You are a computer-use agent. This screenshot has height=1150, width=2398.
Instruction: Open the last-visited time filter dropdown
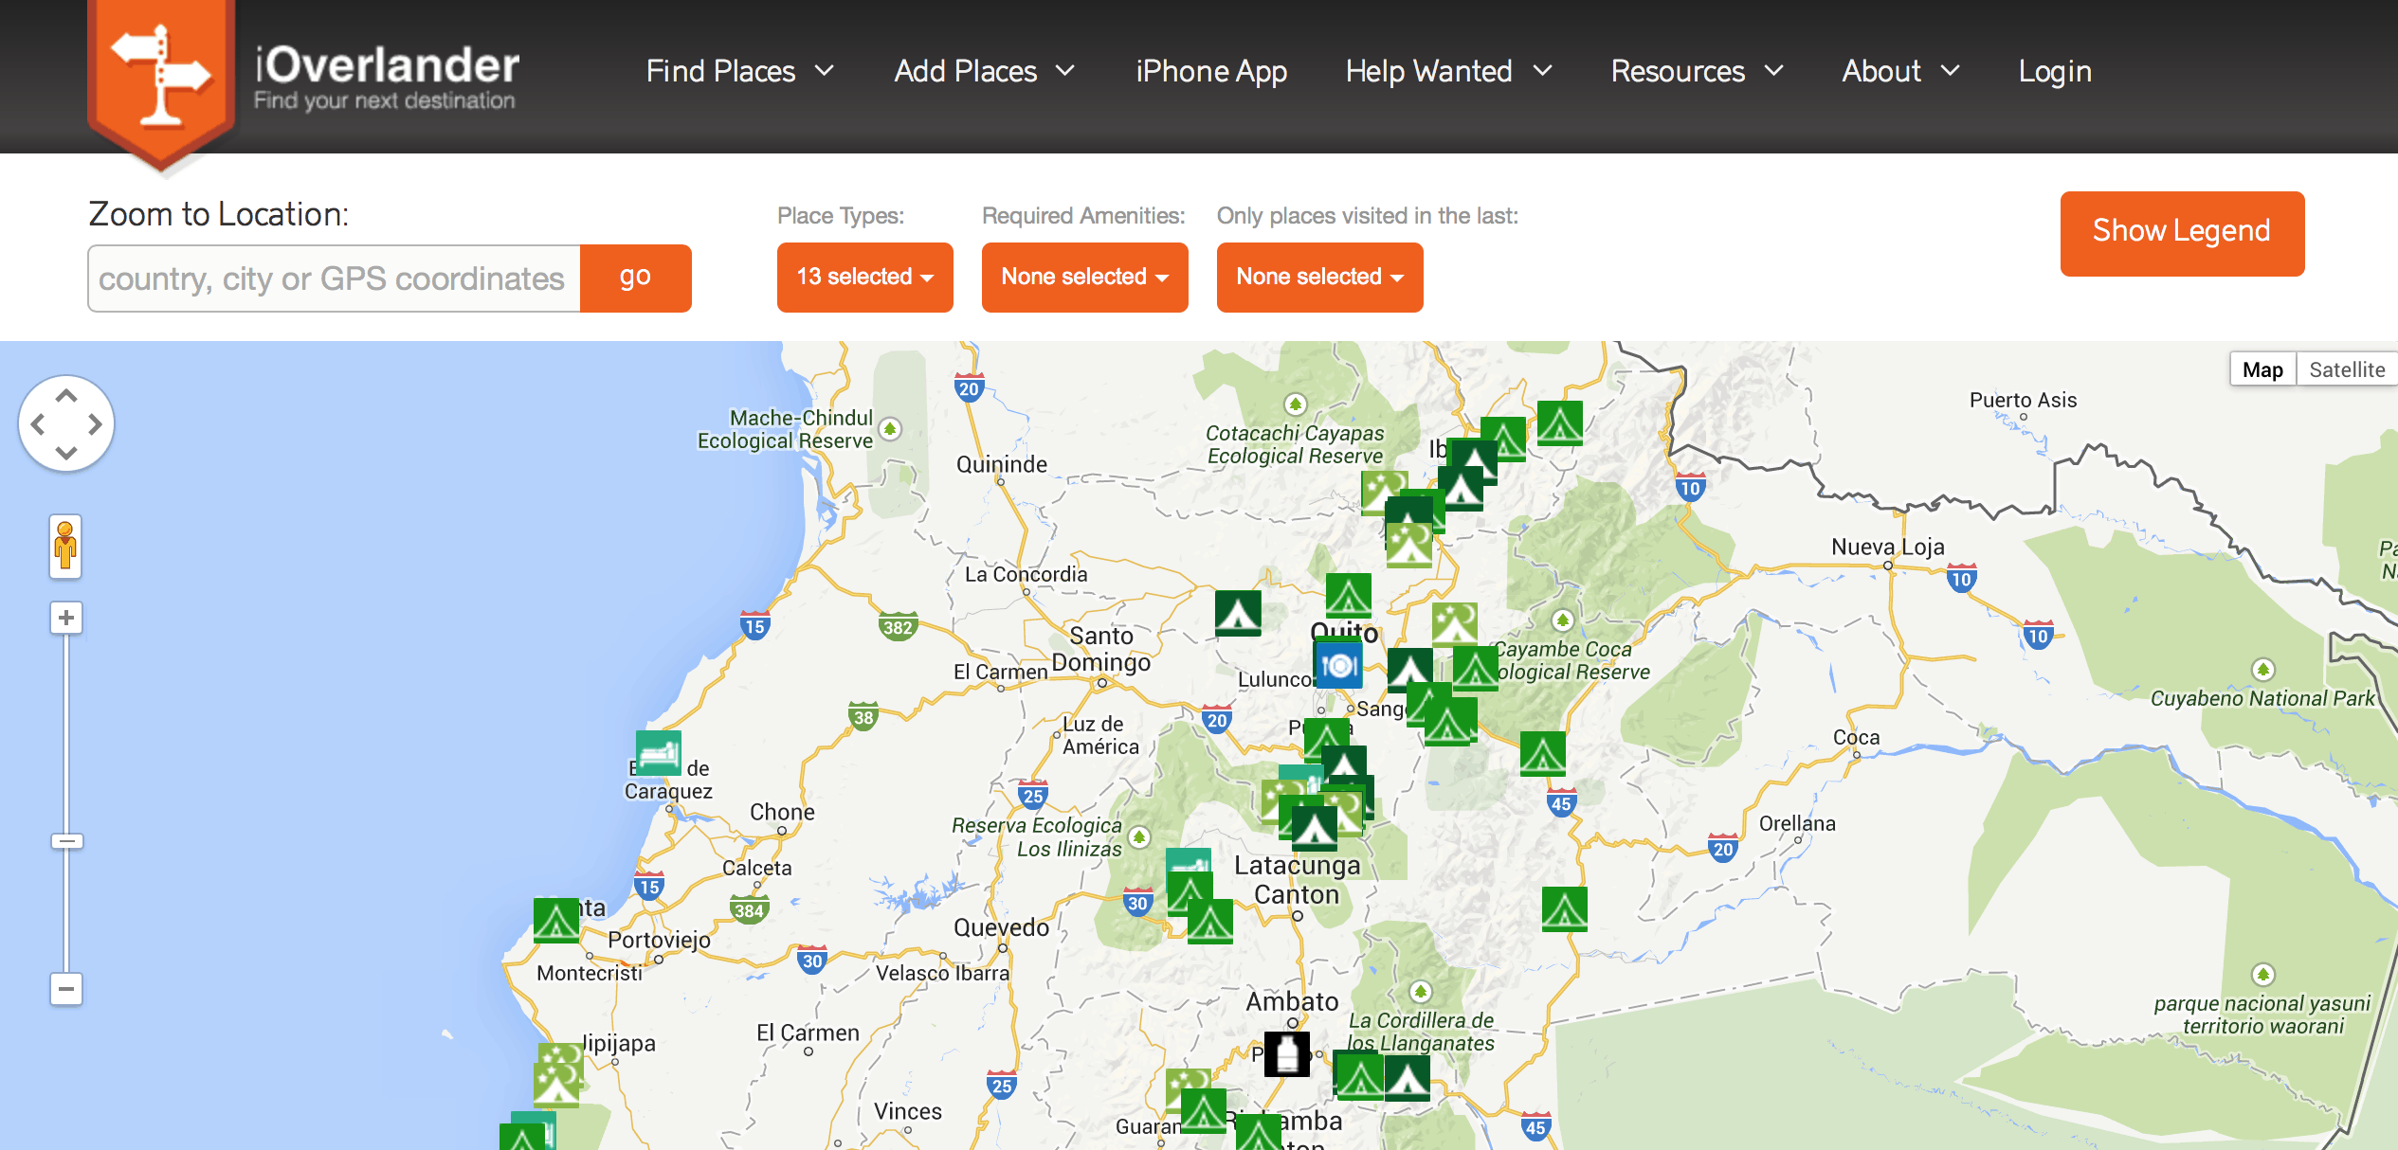coord(1319,277)
